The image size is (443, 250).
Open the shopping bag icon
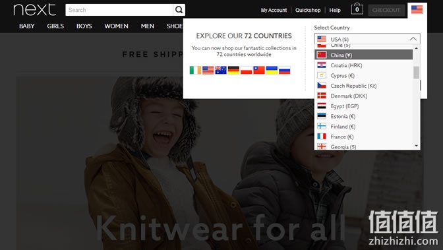coord(357,9)
